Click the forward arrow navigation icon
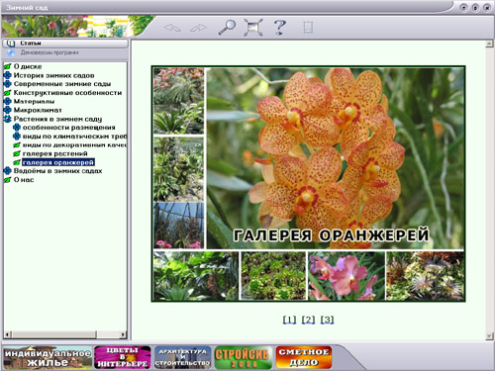The image size is (495, 371). (198, 28)
